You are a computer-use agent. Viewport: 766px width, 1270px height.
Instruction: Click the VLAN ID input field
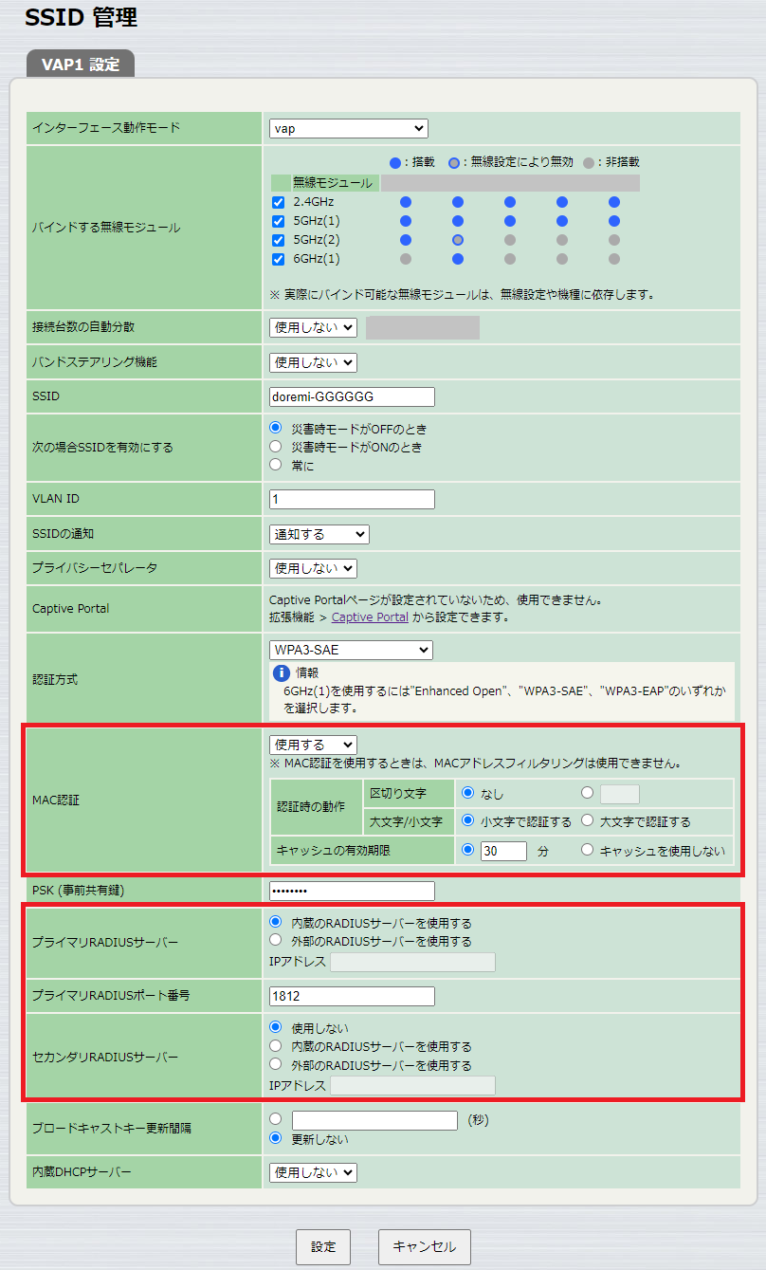click(x=351, y=499)
